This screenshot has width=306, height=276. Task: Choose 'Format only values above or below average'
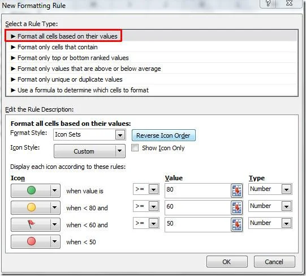(x=152, y=69)
